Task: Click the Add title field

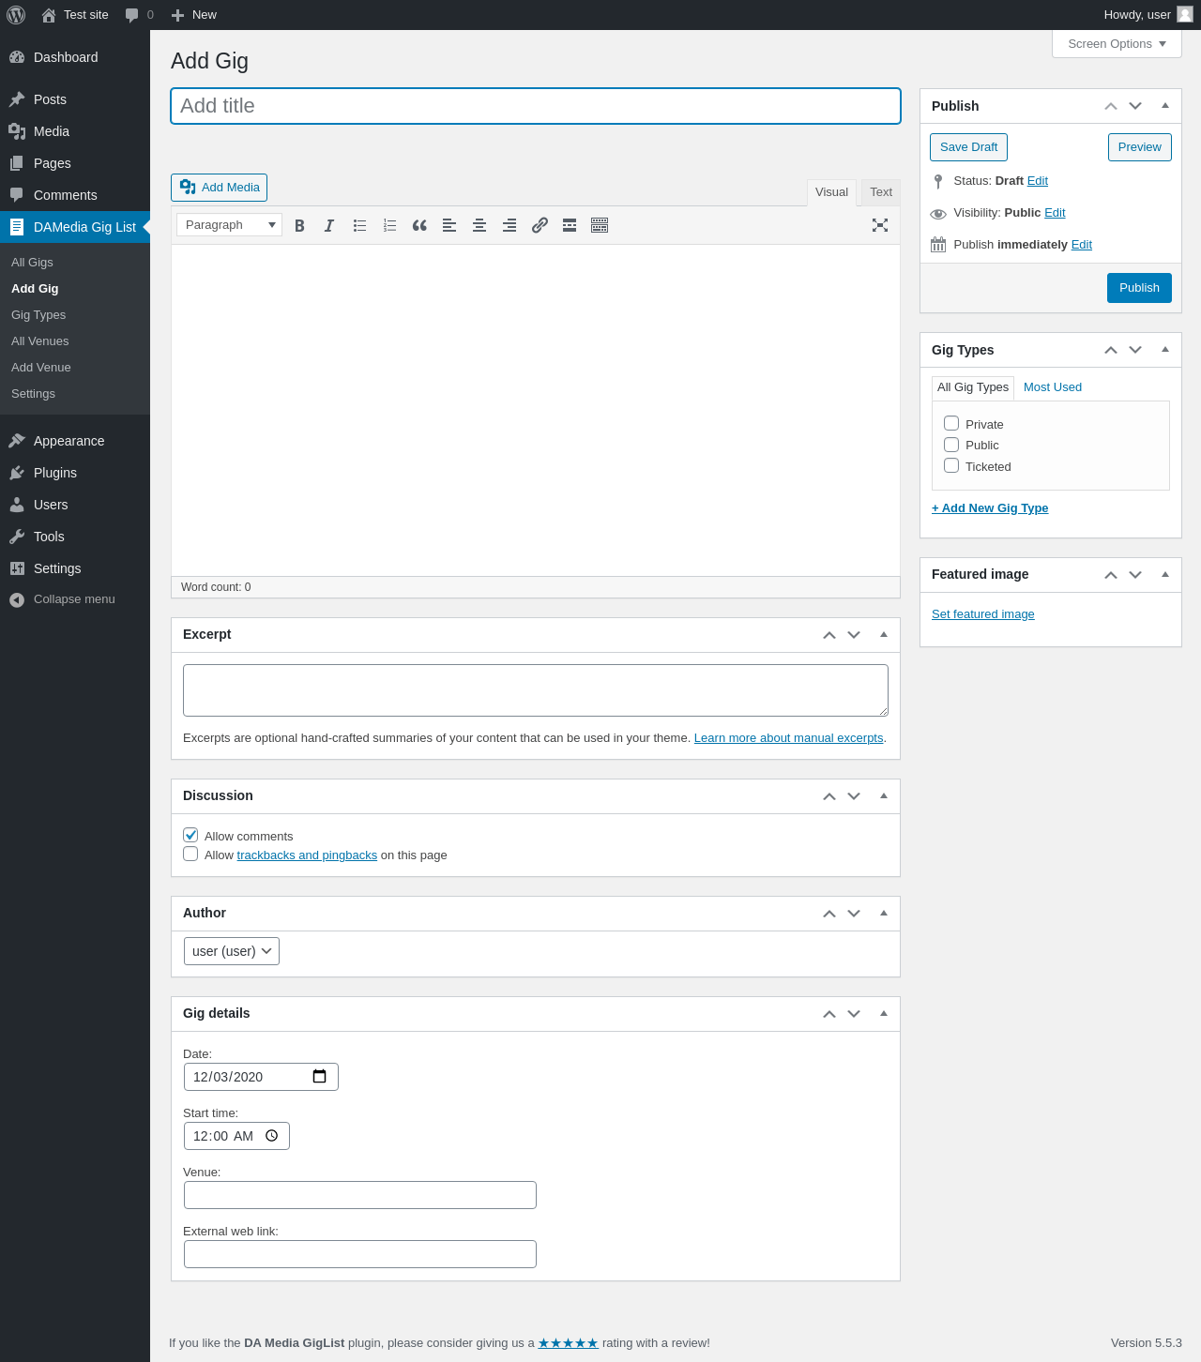Action: tap(536, 106)
